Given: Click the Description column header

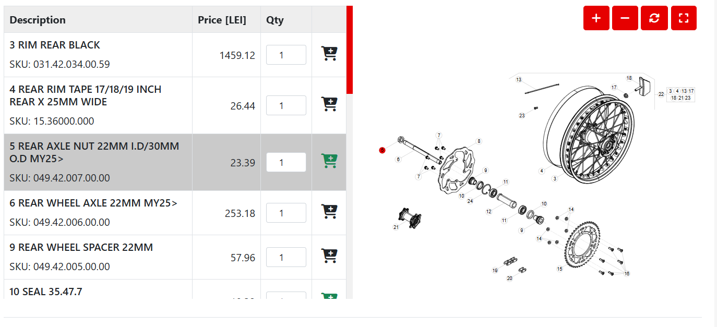Looking at the screenshot, I should coord(38,19).
